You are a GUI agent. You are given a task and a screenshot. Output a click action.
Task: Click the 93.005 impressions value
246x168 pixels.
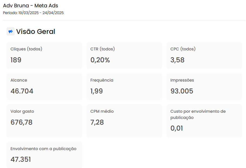[x=182, y=91]
